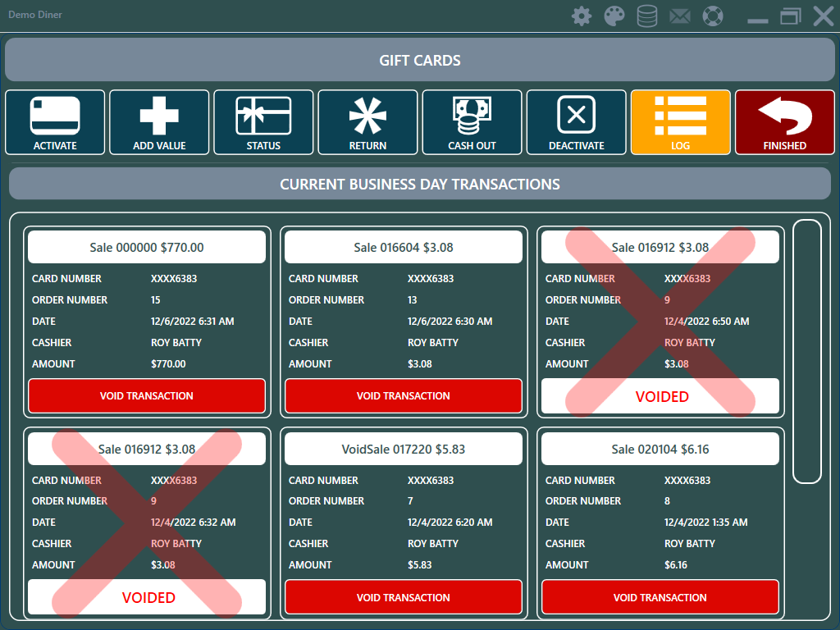This screenshot has height=630, width=840.
Task: Void the Sale 016604 $3.08 transaction
Action: pyautogui.click(x=404, y=396)
